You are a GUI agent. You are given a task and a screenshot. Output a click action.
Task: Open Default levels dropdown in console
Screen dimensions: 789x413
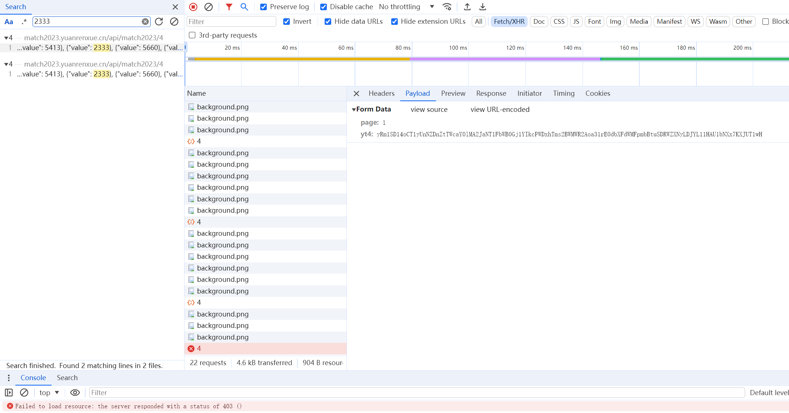click(769, 393)
